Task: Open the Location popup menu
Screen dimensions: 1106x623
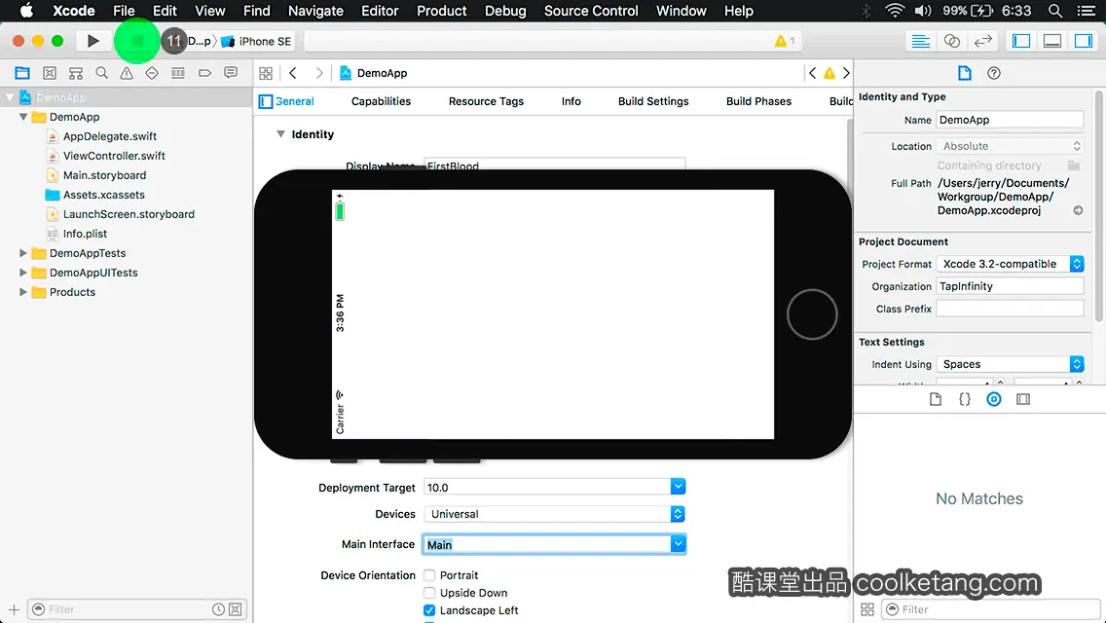Action: click(1010, 146)
